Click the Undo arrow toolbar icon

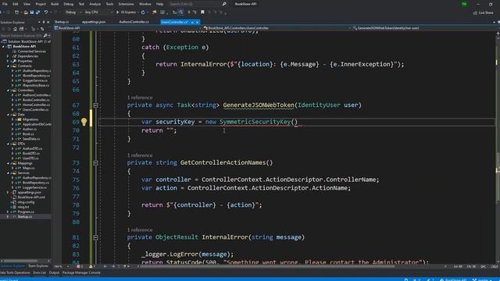46,12
